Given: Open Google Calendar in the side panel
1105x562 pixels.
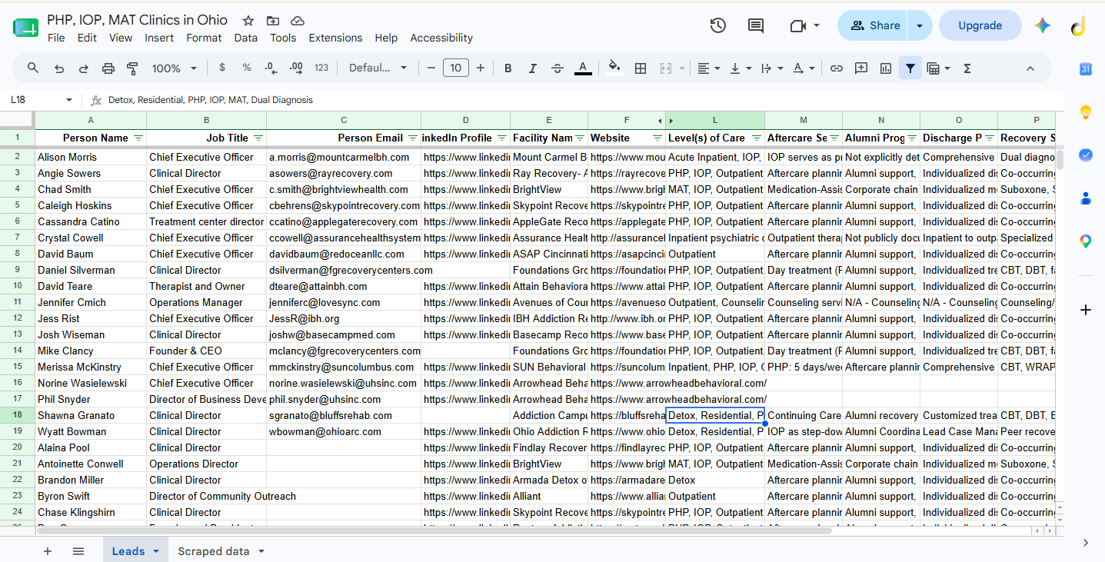Looking at the screenshot, I should click(x=1085, y=69).
